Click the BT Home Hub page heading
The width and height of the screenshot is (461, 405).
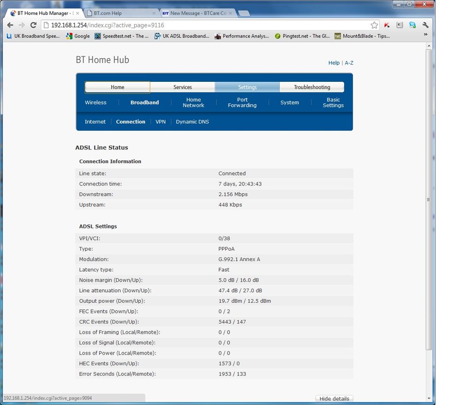102,60
